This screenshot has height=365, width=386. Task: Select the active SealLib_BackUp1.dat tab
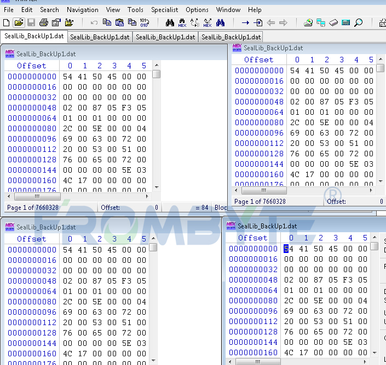point(34,36)
